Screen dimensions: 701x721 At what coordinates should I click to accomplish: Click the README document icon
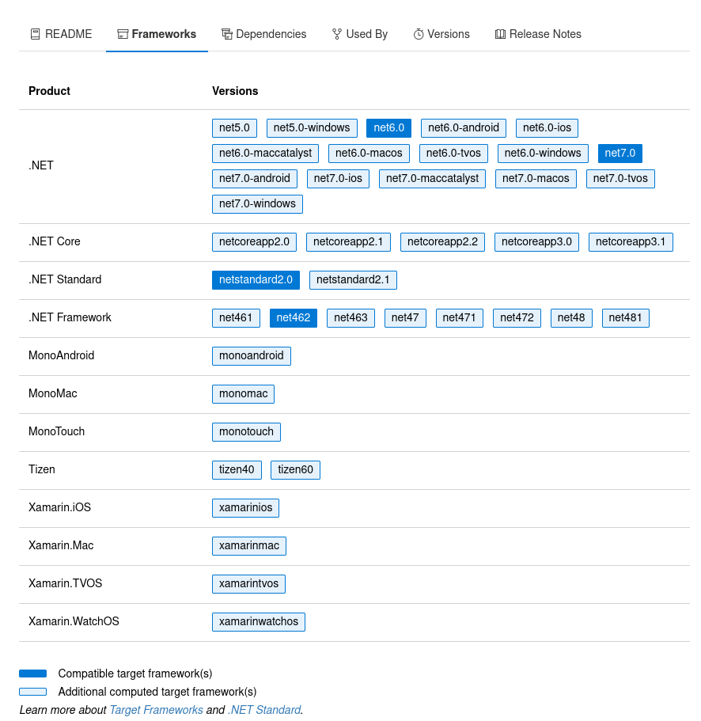pyautogui.click(x=35, y=34)
